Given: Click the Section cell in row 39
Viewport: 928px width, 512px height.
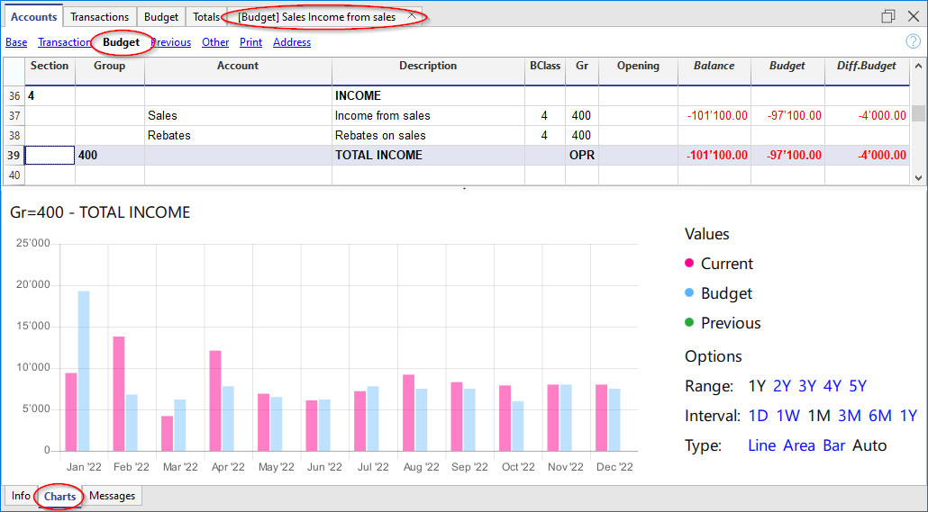Looking at the screenshot, I should (50, 156).
